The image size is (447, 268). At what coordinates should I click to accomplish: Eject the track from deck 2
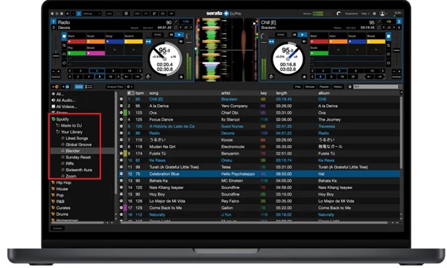[x=304, y=77]
